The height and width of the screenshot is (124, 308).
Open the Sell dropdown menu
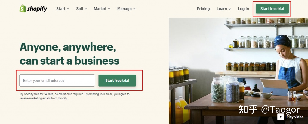[x=82, y=9]
